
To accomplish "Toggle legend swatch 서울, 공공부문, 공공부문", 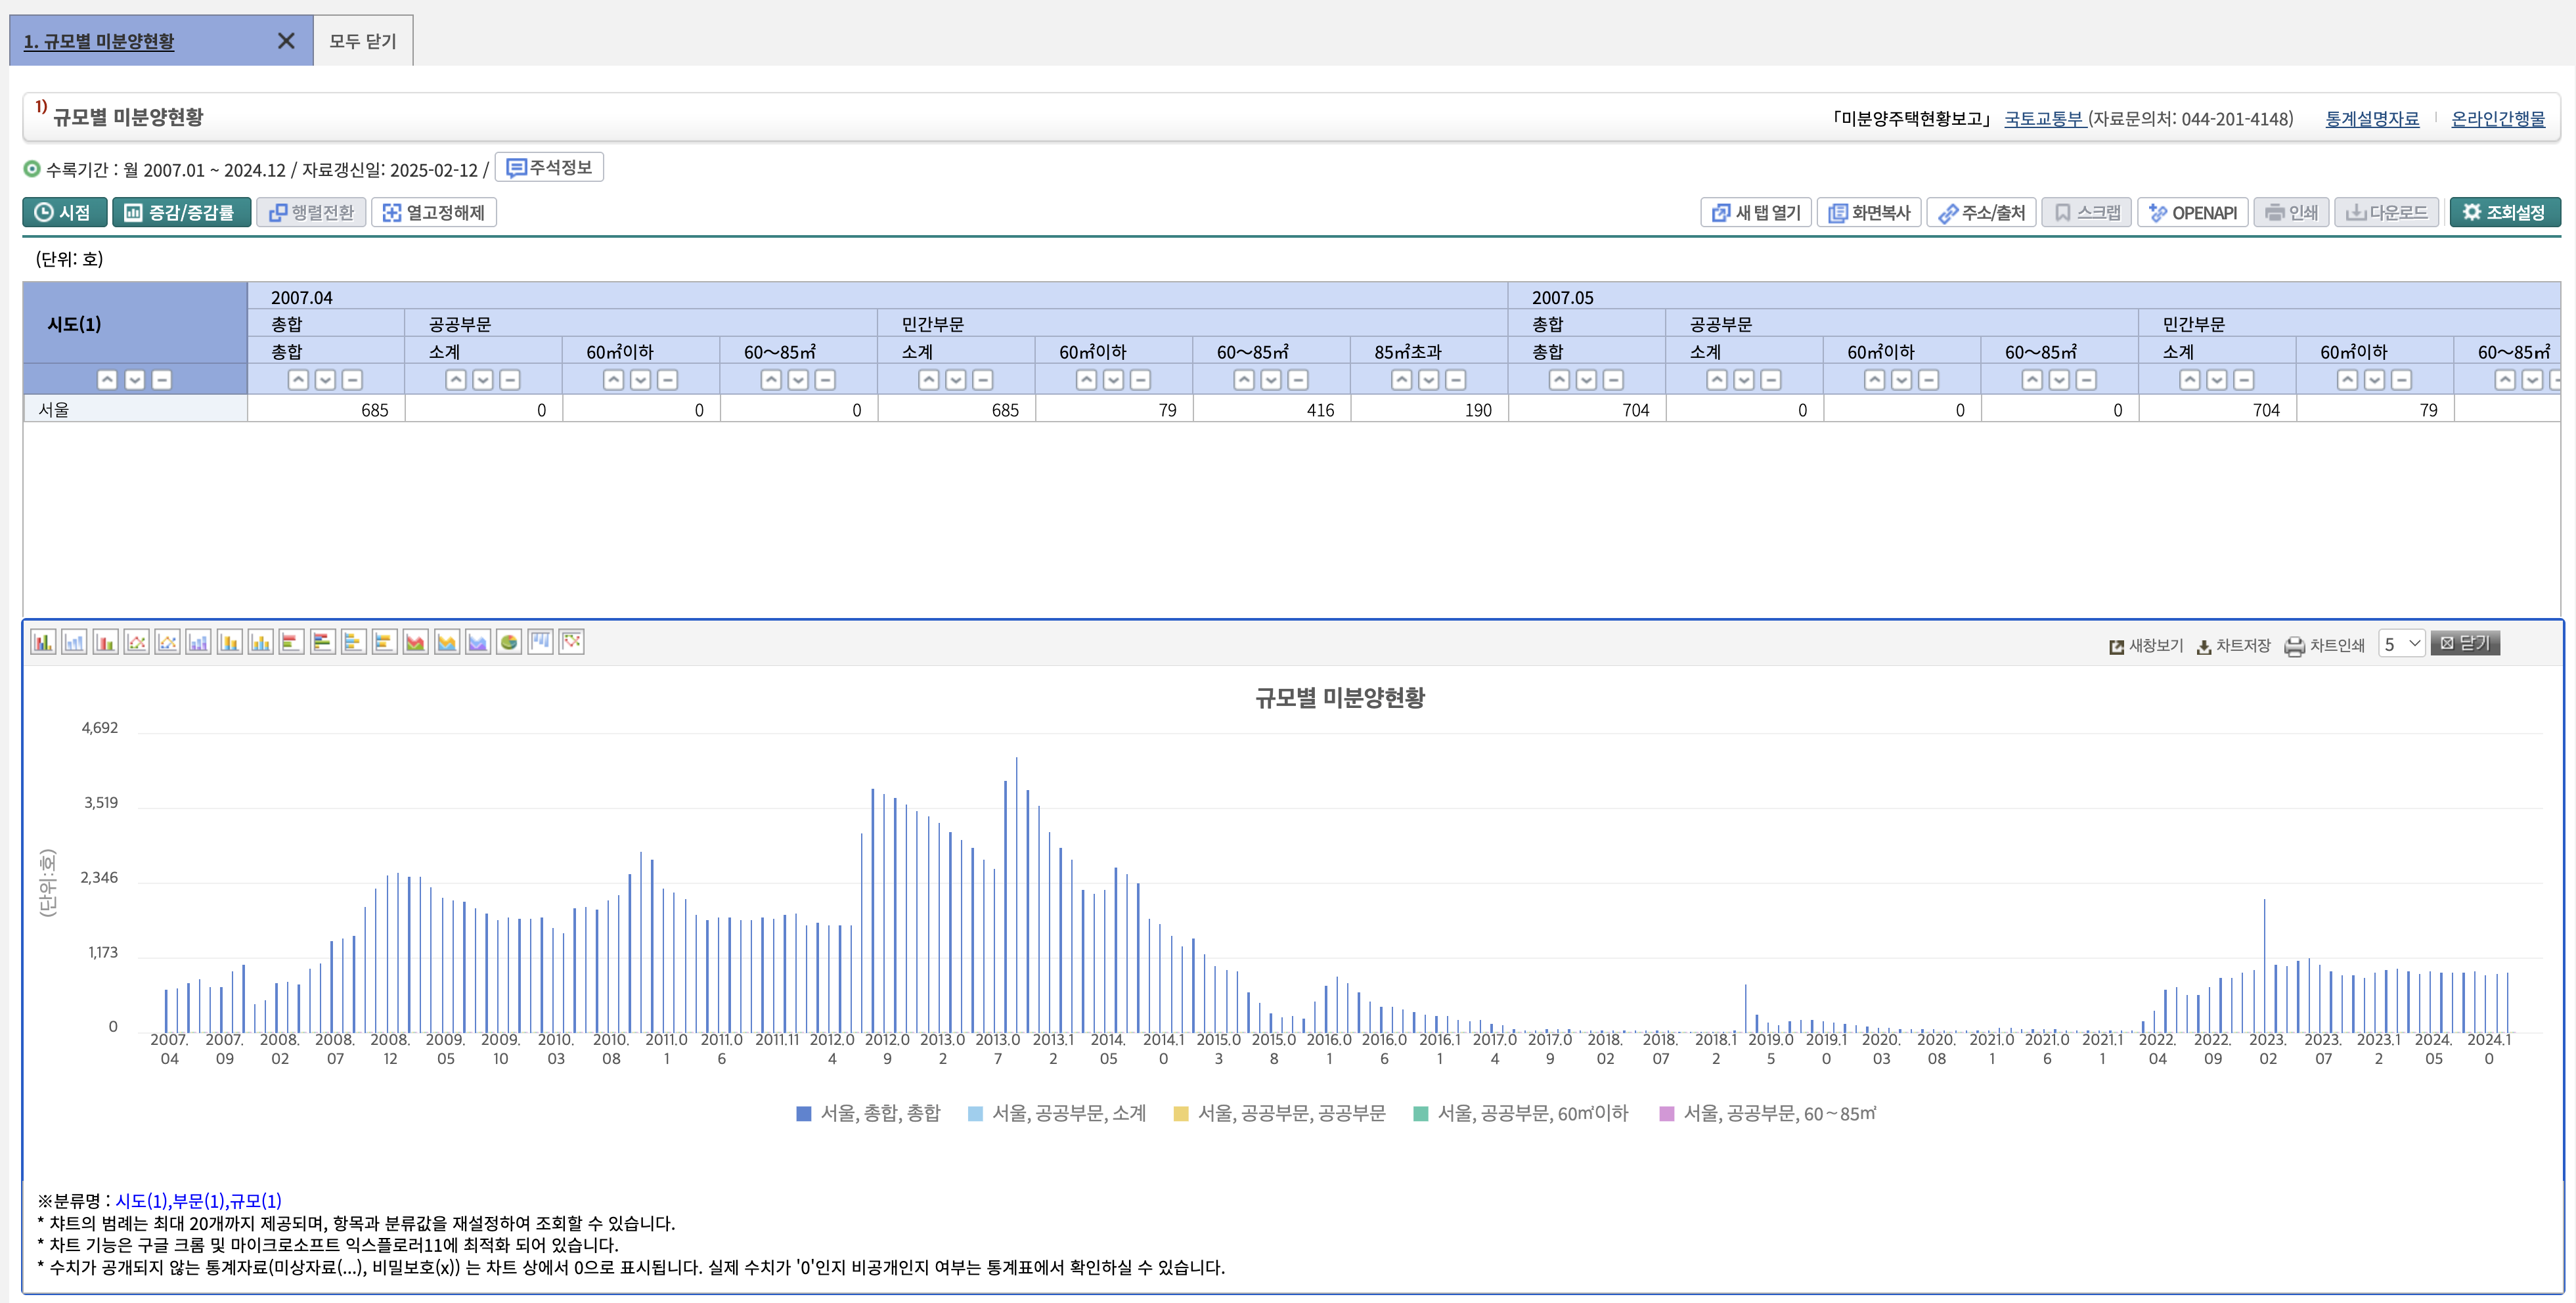I will click(1181, 1113).
